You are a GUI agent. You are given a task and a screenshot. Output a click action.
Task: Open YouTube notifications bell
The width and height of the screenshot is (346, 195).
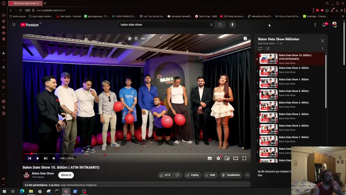324,25
